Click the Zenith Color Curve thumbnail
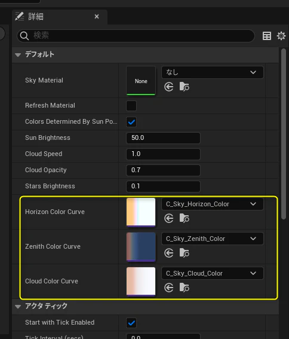The image size is (289, 339). (141, 247)
